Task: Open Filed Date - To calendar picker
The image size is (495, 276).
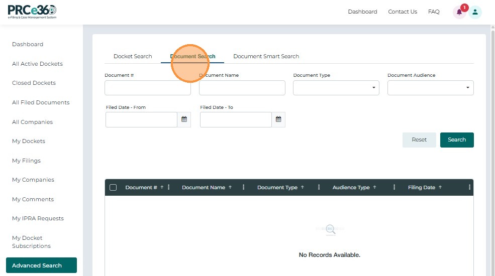Action: click(278, 119)
